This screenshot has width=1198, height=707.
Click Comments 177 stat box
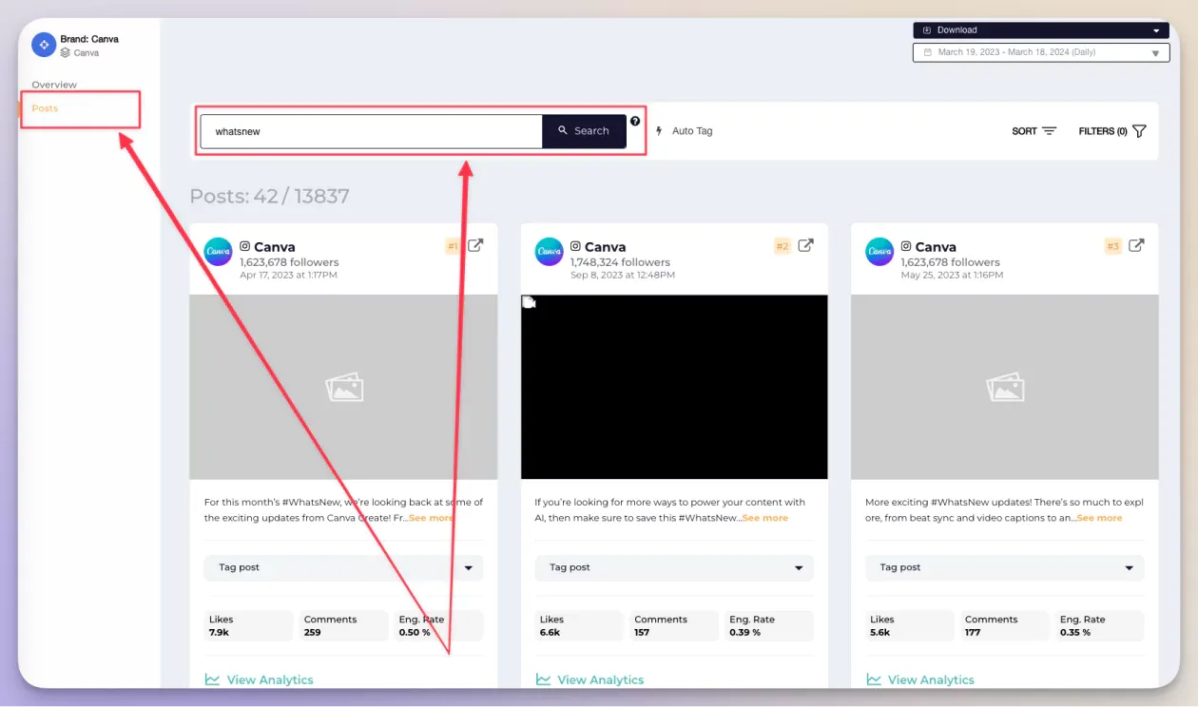point(1005,625)
